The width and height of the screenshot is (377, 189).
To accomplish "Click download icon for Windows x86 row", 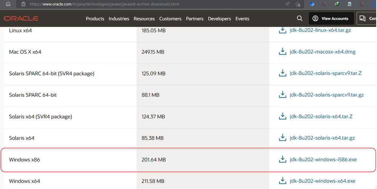I will coord(283,159).
